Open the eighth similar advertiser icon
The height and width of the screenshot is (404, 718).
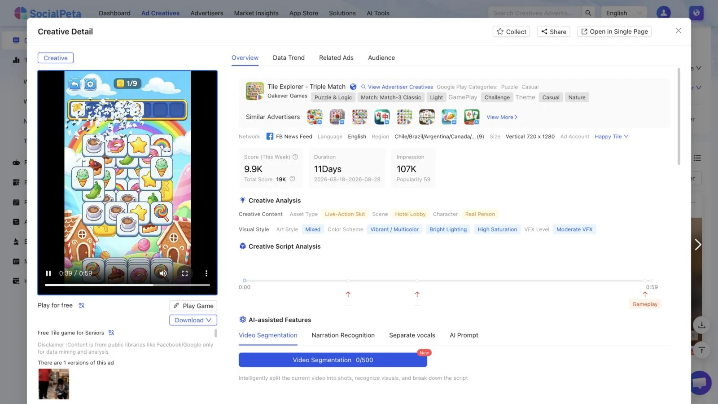(x=472, y=117)
